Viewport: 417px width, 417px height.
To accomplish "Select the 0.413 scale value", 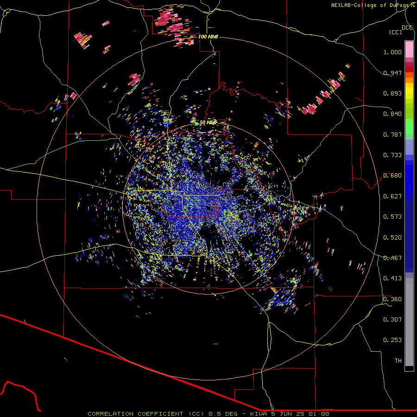I will [x=392, y=278].
